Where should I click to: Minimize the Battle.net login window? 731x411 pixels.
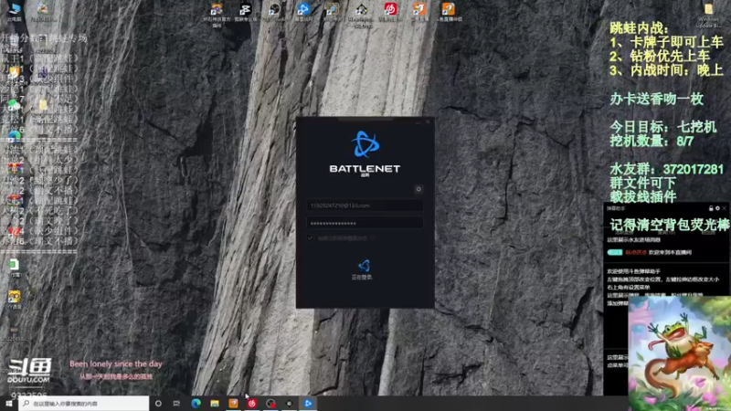418,121
